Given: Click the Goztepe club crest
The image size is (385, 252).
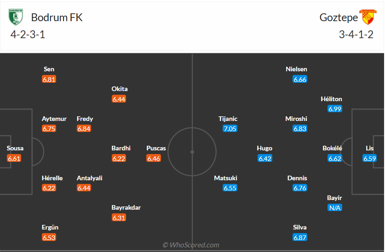Looking at the screenshot, I should [x=368, y=17].
